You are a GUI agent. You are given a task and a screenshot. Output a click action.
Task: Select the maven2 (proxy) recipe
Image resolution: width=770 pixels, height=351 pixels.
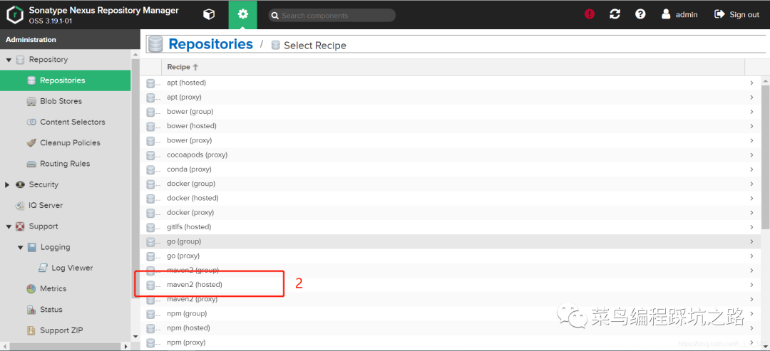coord(451,299)
